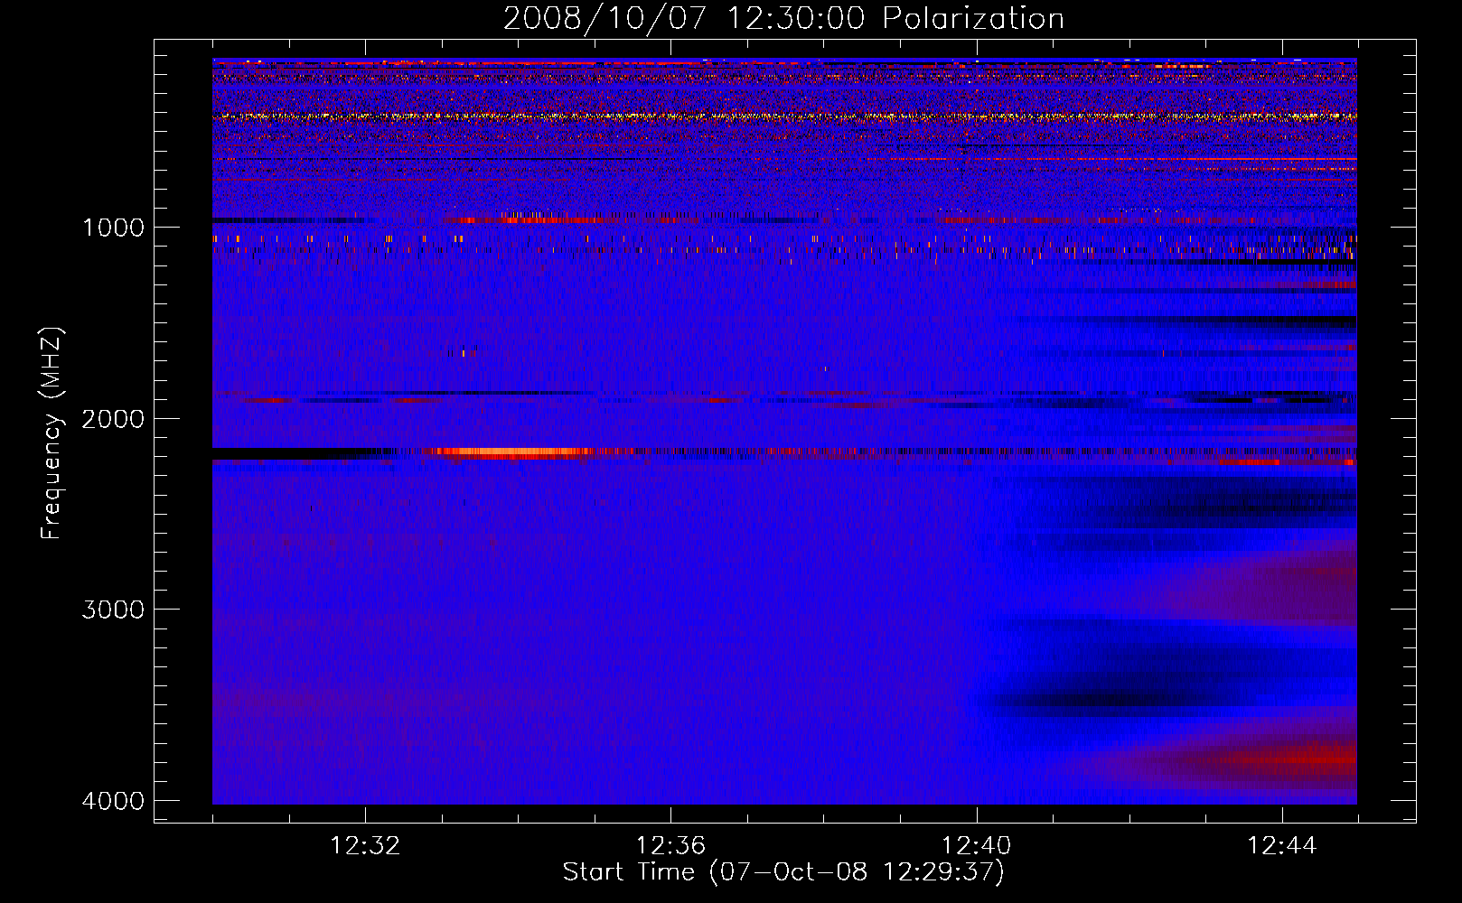Click the 2000 frequency tick label
This screenshot has width=1462, height=903.
pos(113,418)
